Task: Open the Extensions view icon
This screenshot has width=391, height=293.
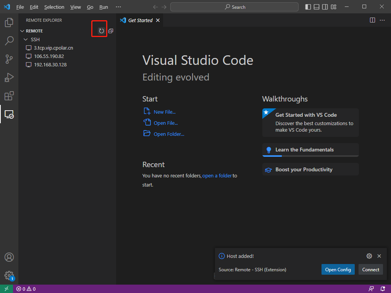Action: (9, 96)
